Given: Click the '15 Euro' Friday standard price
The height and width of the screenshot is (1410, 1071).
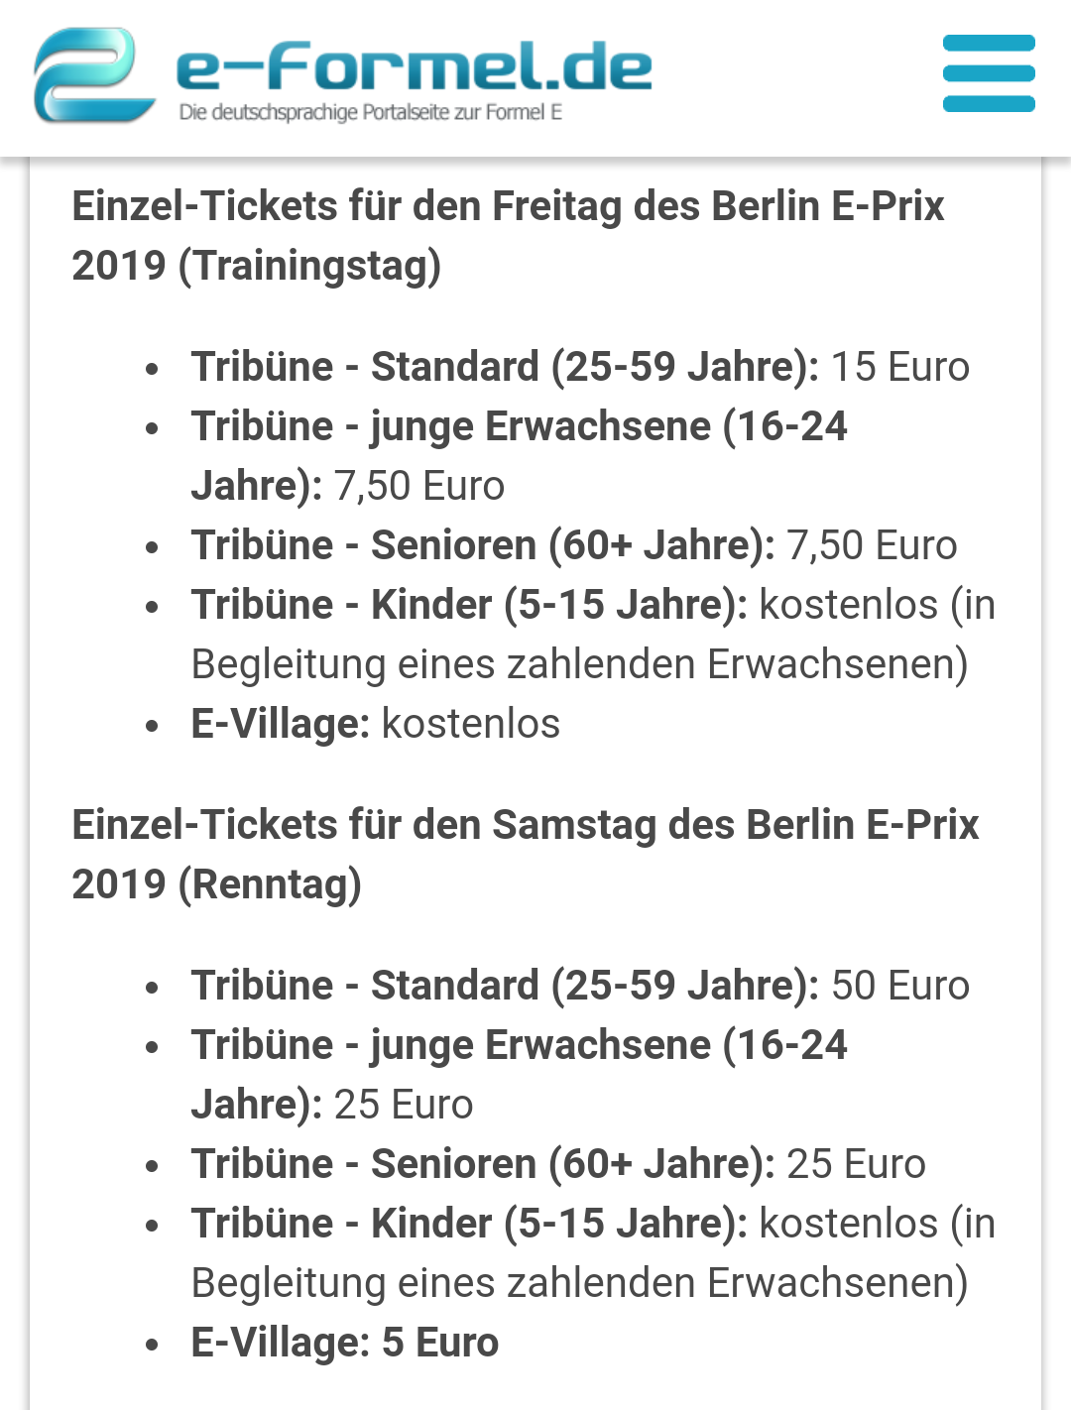Looking at the screenshot, I should pyautogui.click(x=899, y=367).
